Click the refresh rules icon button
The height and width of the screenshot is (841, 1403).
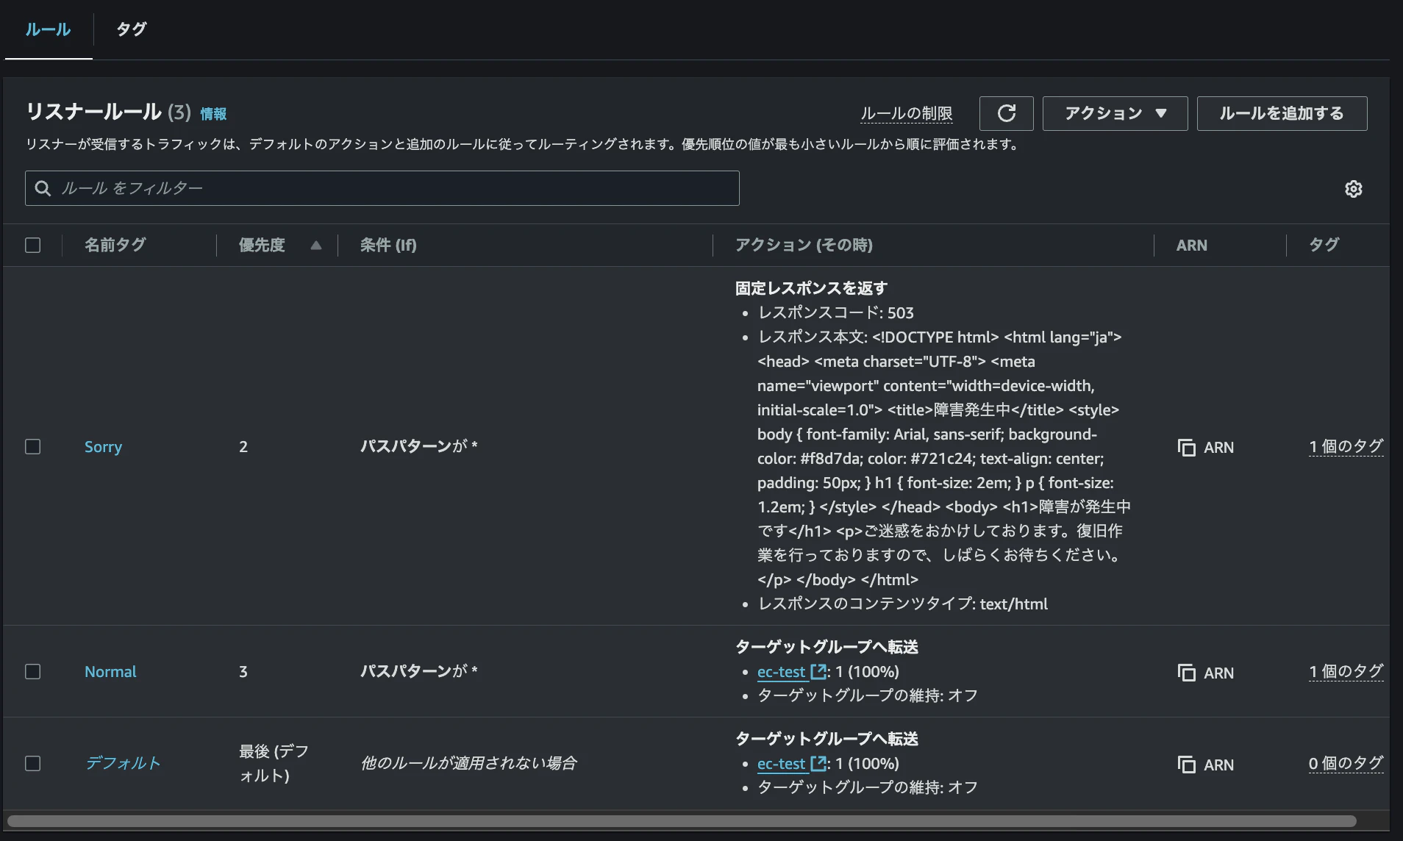point(1006,113)
